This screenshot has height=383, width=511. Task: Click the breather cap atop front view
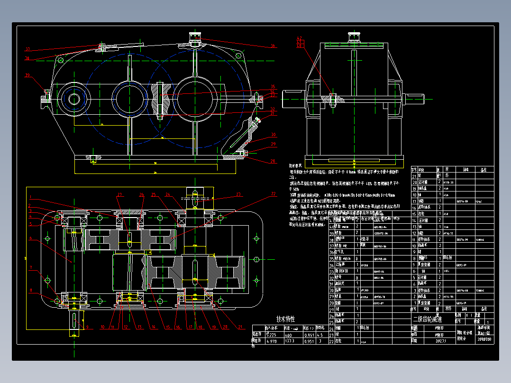point(195,36)
